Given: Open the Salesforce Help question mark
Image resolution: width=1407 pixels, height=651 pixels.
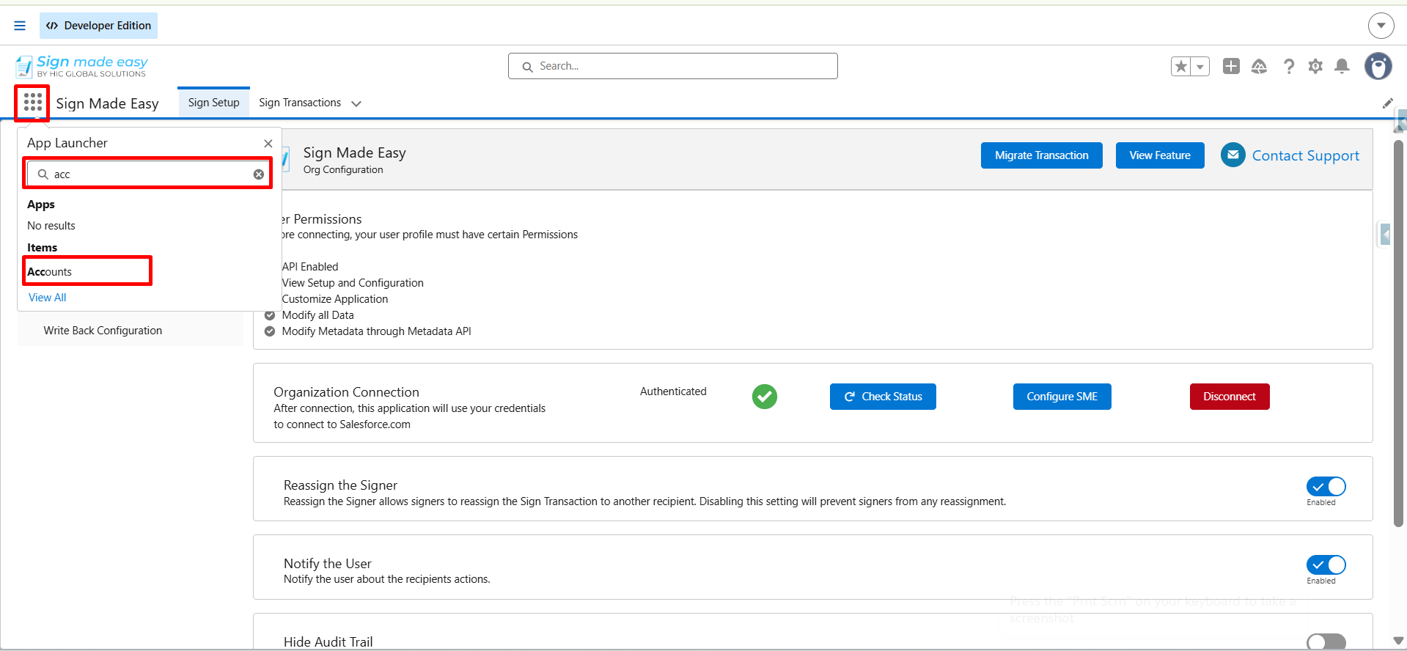Looking at the screenshot, I should (x=1288, y=67).
